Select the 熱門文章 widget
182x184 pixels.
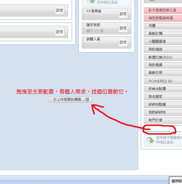click(x=163, y=120)
